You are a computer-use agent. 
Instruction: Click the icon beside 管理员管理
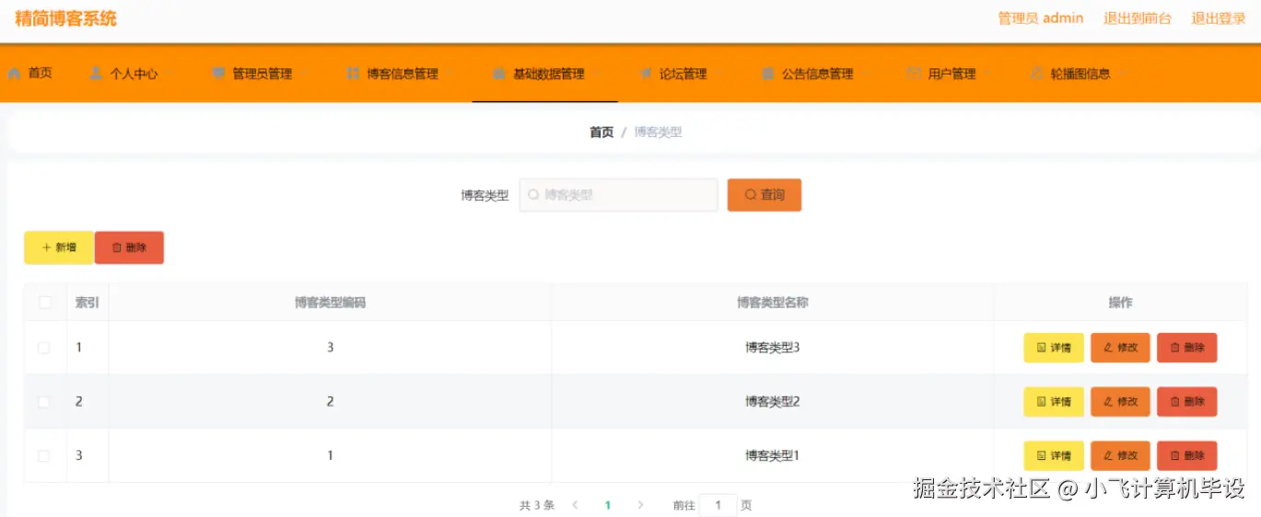(218, 74)
